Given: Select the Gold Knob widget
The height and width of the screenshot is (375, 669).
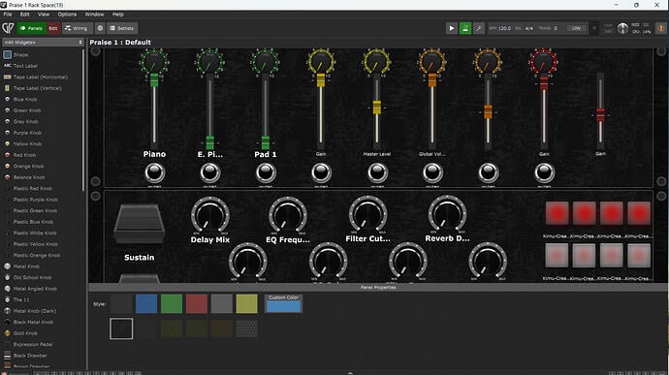Looking at the screenshot, I should coord(25,333).
